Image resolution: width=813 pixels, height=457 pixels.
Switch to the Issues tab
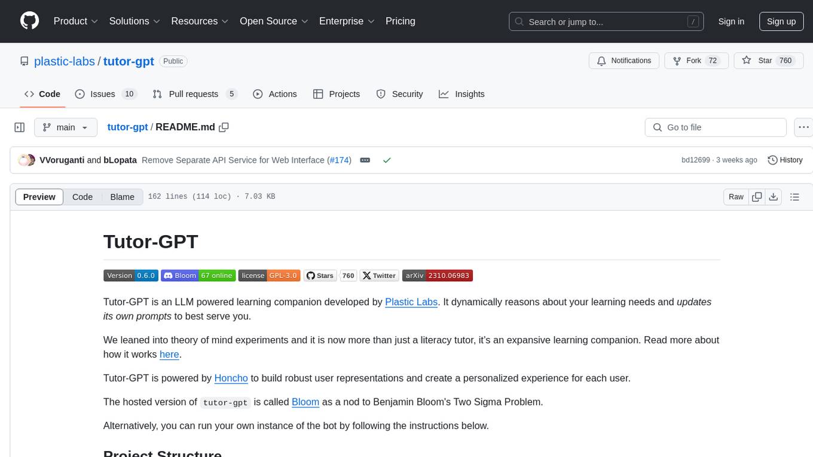pos(106,94)
